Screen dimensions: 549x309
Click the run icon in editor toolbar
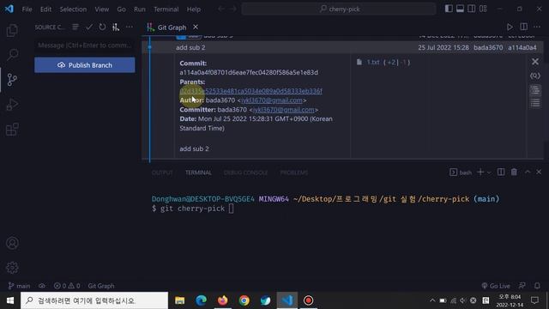tap(510, 27)
